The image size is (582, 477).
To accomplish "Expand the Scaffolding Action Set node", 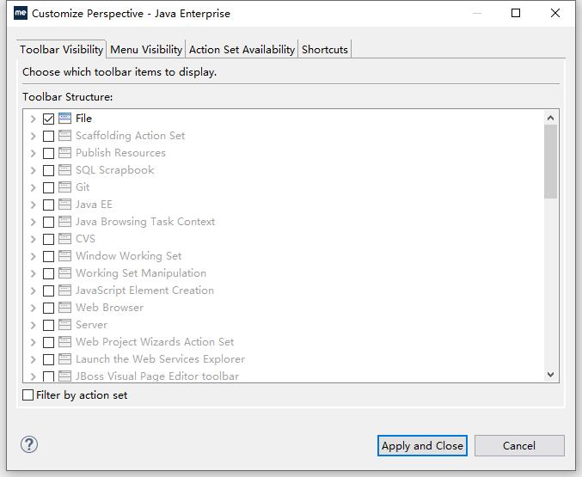I will coord(33,136).
